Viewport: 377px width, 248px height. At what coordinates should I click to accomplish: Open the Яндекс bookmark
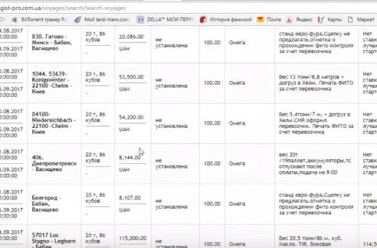coord(304,20)
